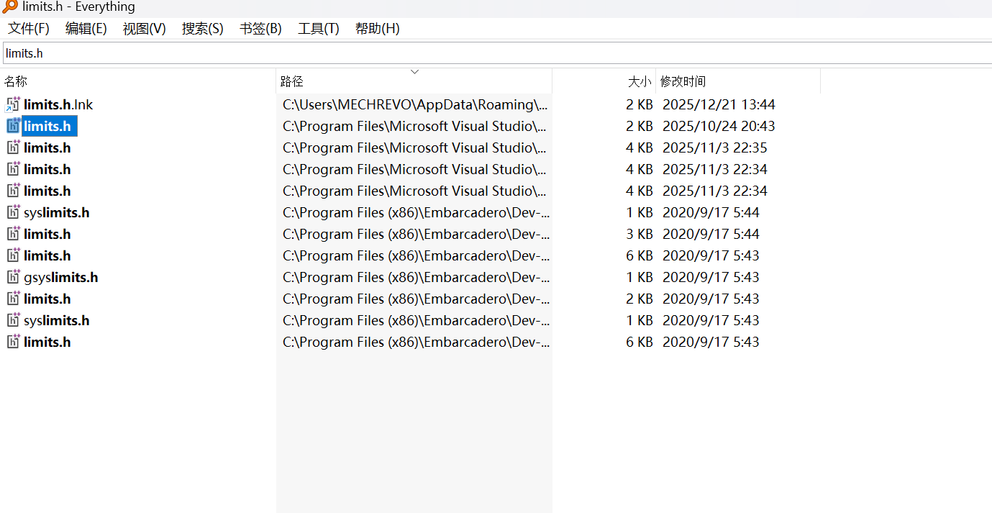The width and height of the screenshot is (992, 513).
Task: Select the limits.h.lnk file name
Action: click(x=58, y=104)
